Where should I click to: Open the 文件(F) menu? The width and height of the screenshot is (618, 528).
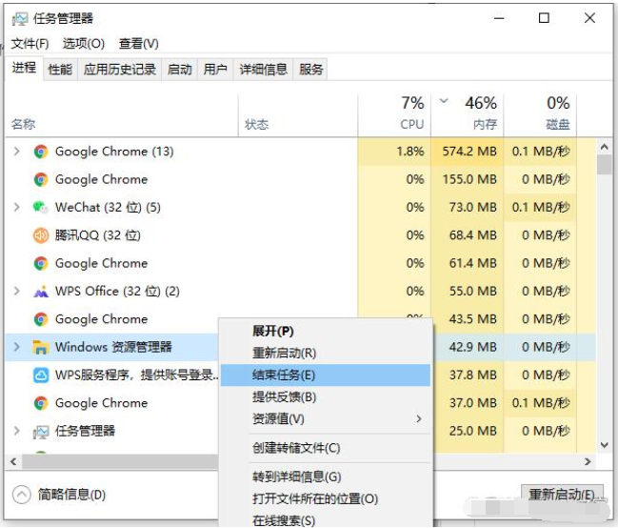click(x=30, y=44)
